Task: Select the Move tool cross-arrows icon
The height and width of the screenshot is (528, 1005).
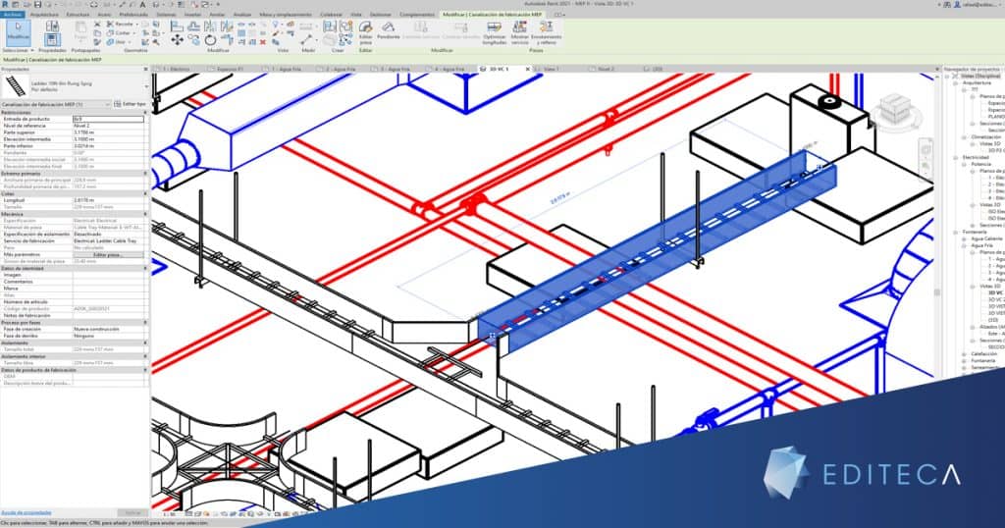Action: (x=177, y=39)
